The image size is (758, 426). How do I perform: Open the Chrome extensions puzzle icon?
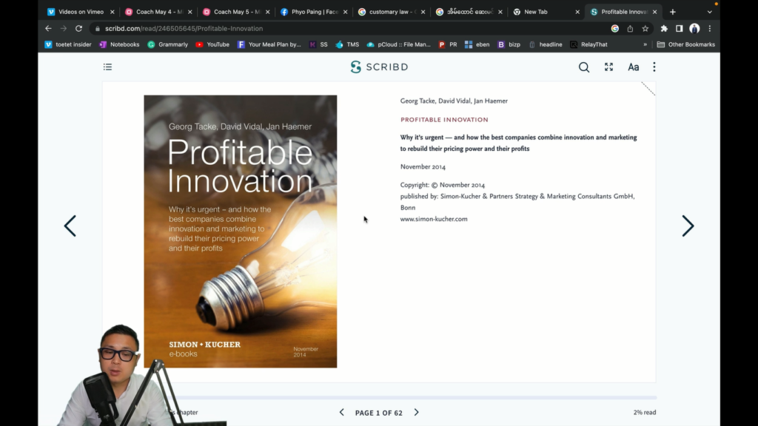[664, 29]
